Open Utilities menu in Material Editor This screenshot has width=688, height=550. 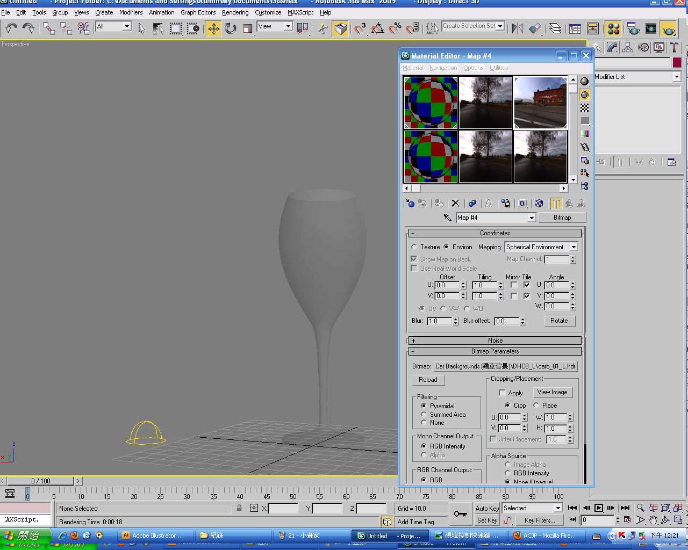pyautogui.click(x=499, y=68)
